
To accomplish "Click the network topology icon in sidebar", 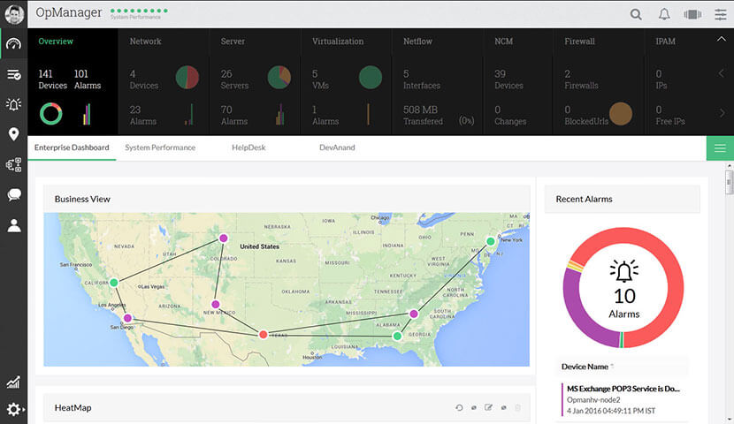I will pyautogui.click(x=13, y=164).
